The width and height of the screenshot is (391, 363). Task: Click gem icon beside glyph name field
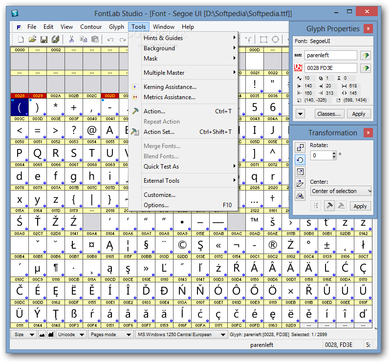pyautogui.click(x=366, y=55)
